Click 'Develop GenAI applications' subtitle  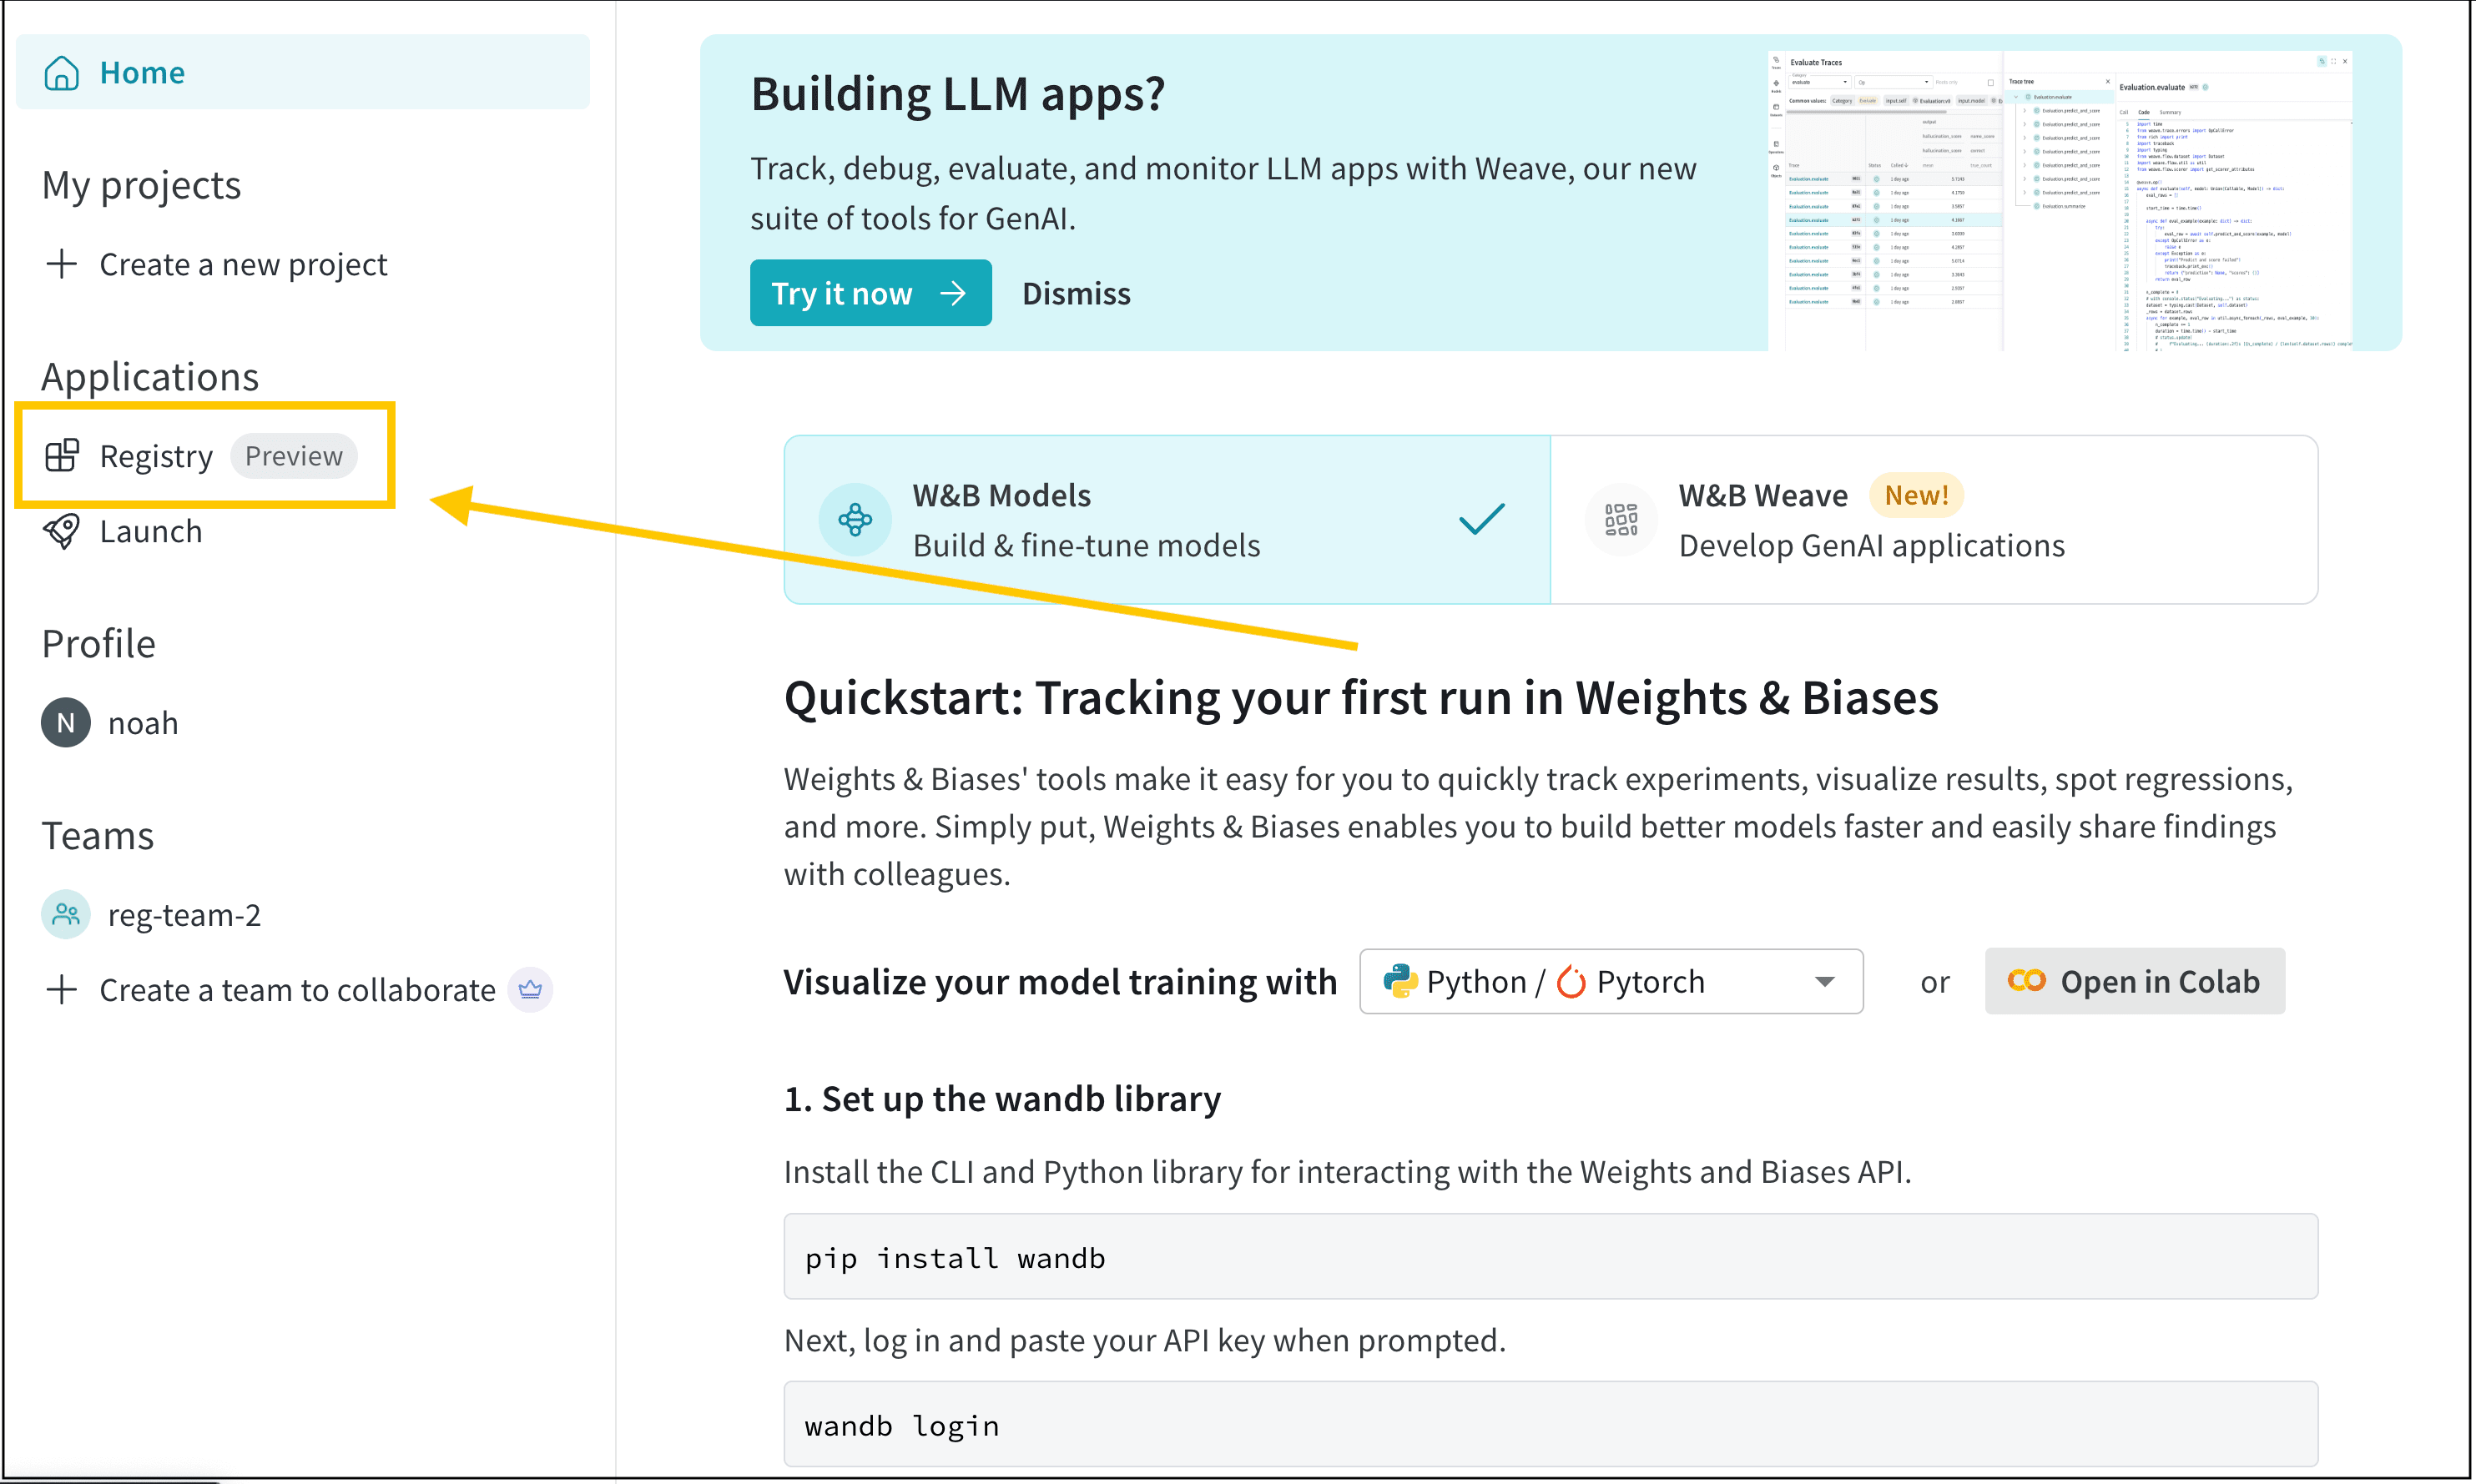(x=1872, y=546)
